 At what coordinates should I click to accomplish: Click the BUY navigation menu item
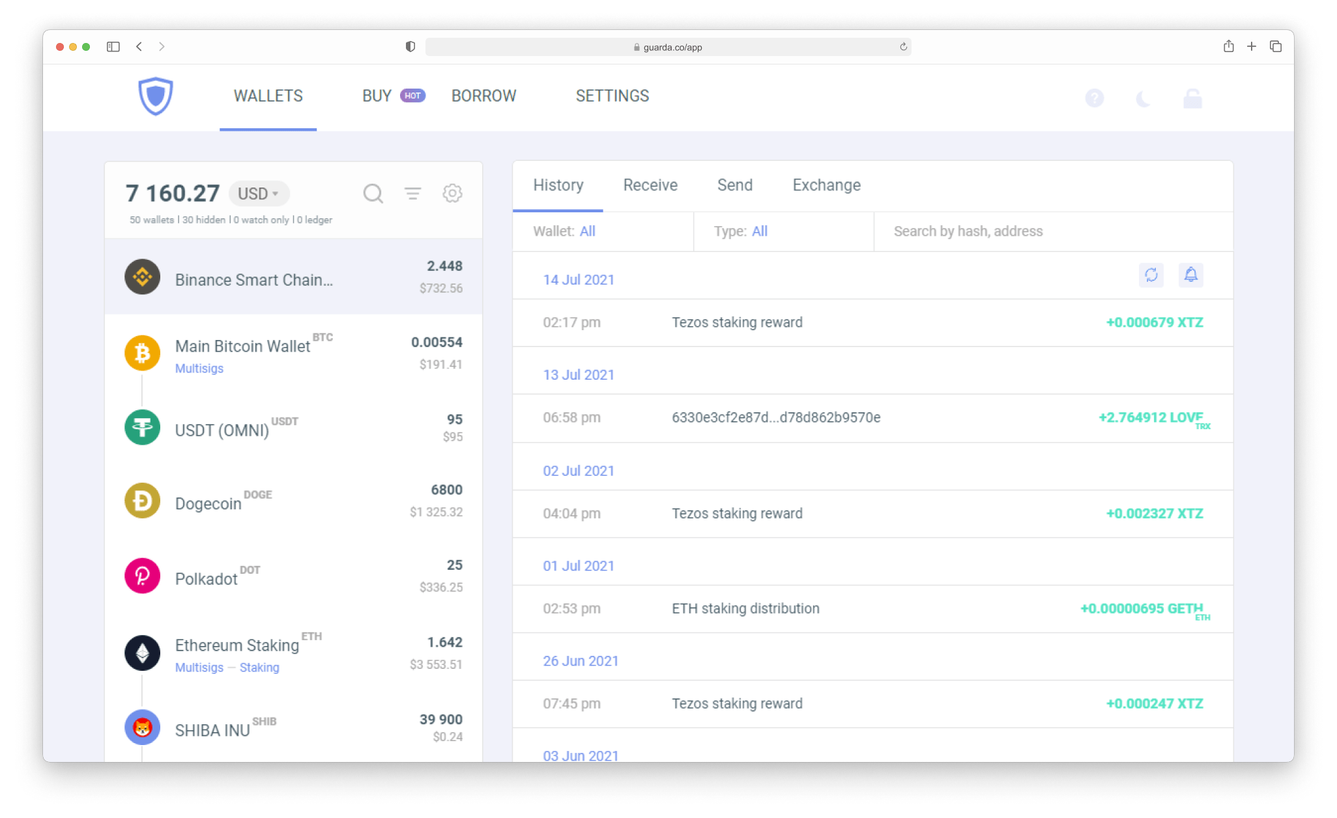(x=375, y=96)
